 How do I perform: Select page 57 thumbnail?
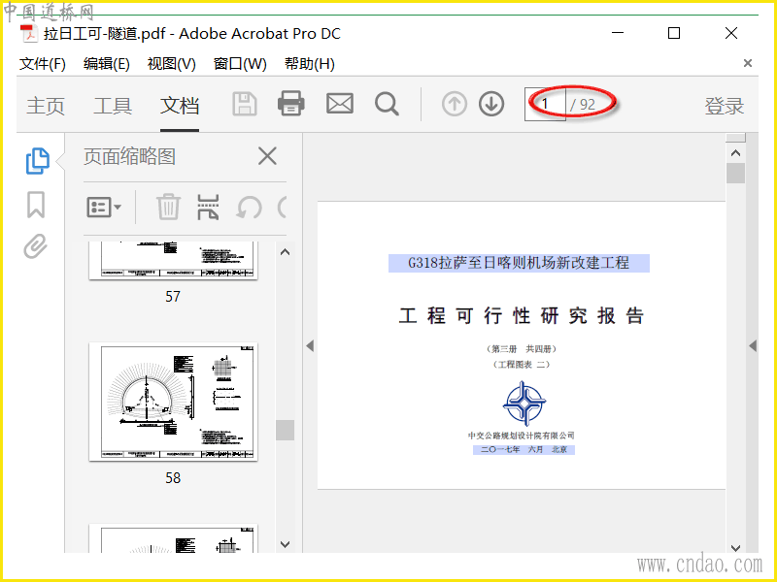[173, 261]
